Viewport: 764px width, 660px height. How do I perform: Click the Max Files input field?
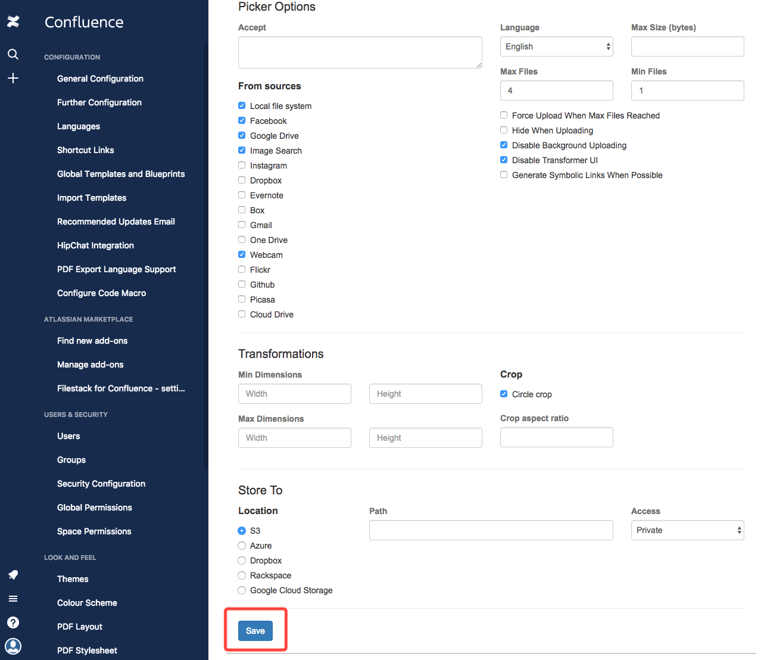pos(557,91)
